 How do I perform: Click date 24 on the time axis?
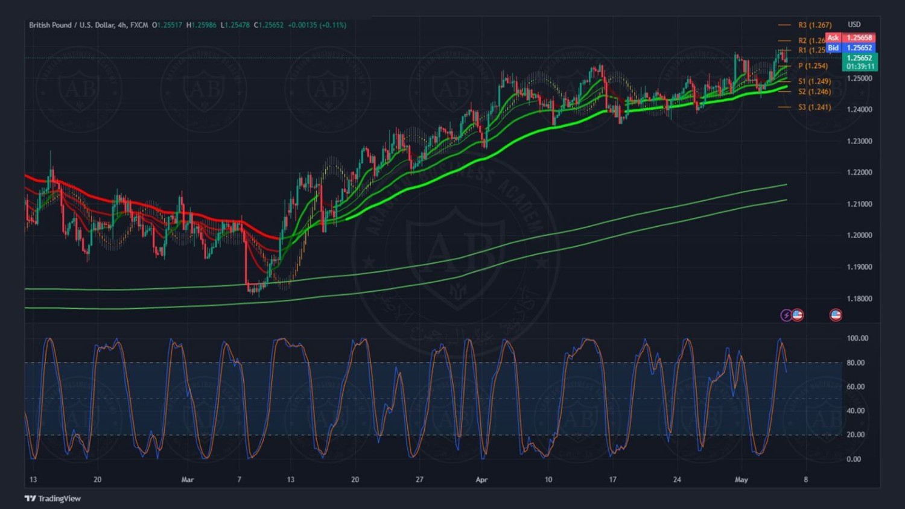pyautogui.click(x=677, y=479)
